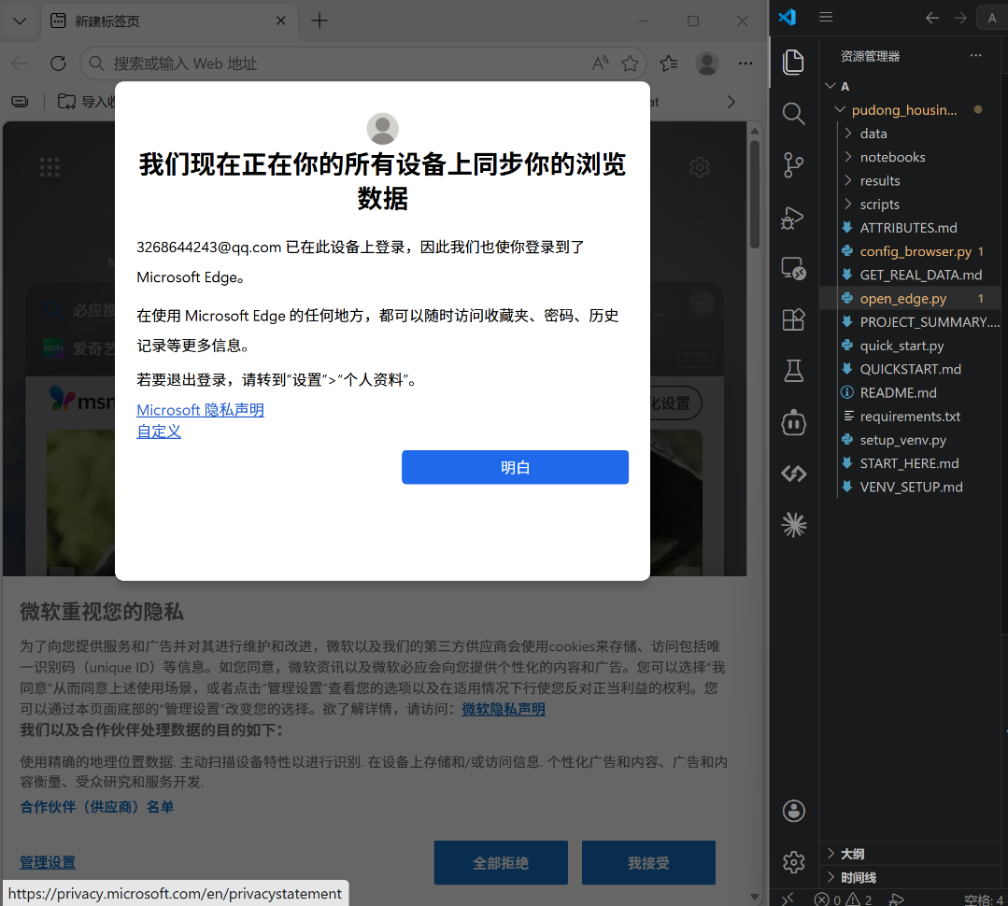Open VENV_SETUP.md file
This screenshot has width=1008, height=906.
pyautogui.click(x=911, y=487)
